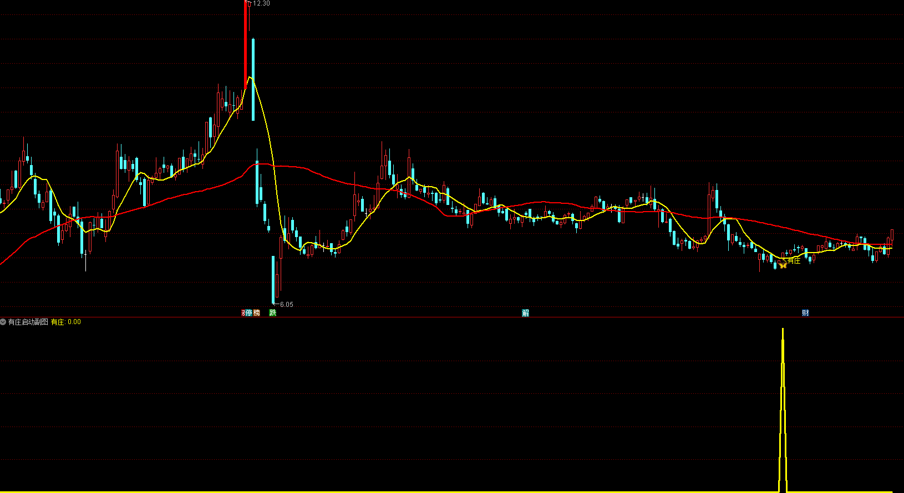This screenshot has width=904, height=493.
Task: Click the tall red candlestick at the peak
Action: pos(246,44)
